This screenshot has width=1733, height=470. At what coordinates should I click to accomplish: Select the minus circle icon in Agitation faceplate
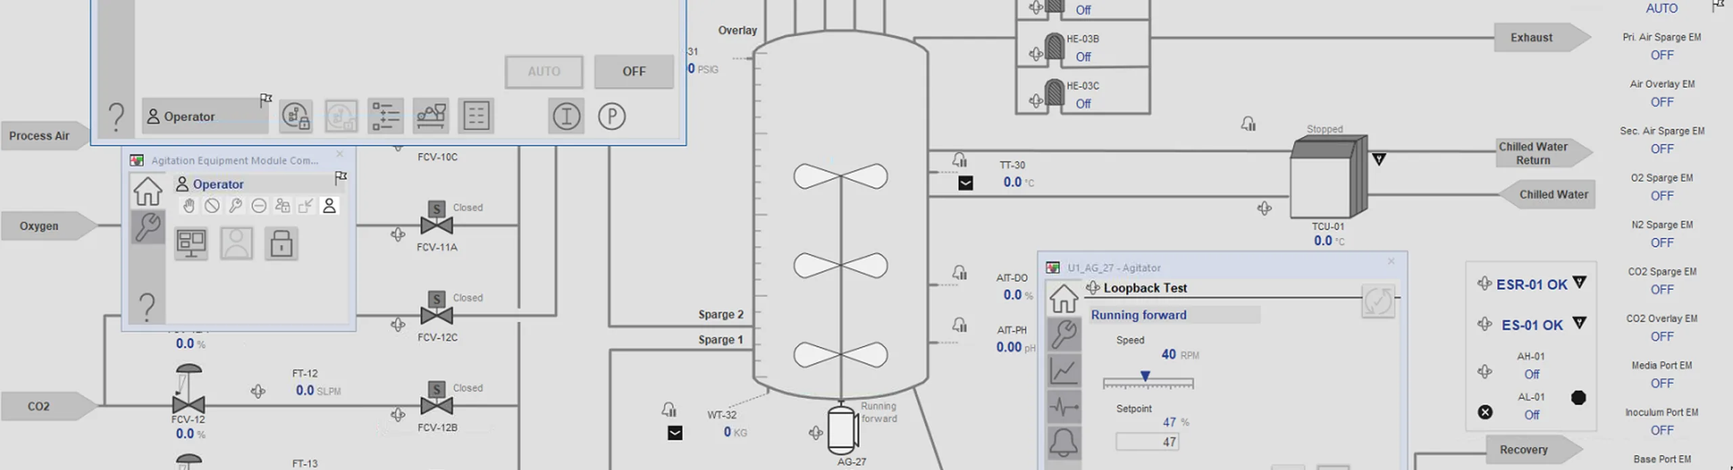259,206
